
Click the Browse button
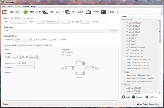click(113, 31)
